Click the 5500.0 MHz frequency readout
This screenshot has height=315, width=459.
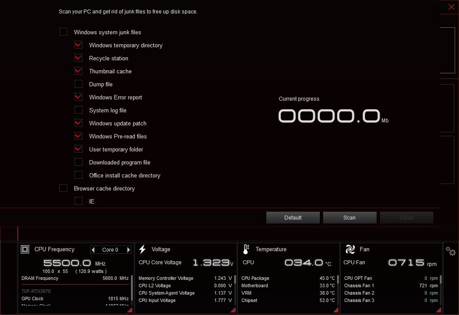click(74, 263)
